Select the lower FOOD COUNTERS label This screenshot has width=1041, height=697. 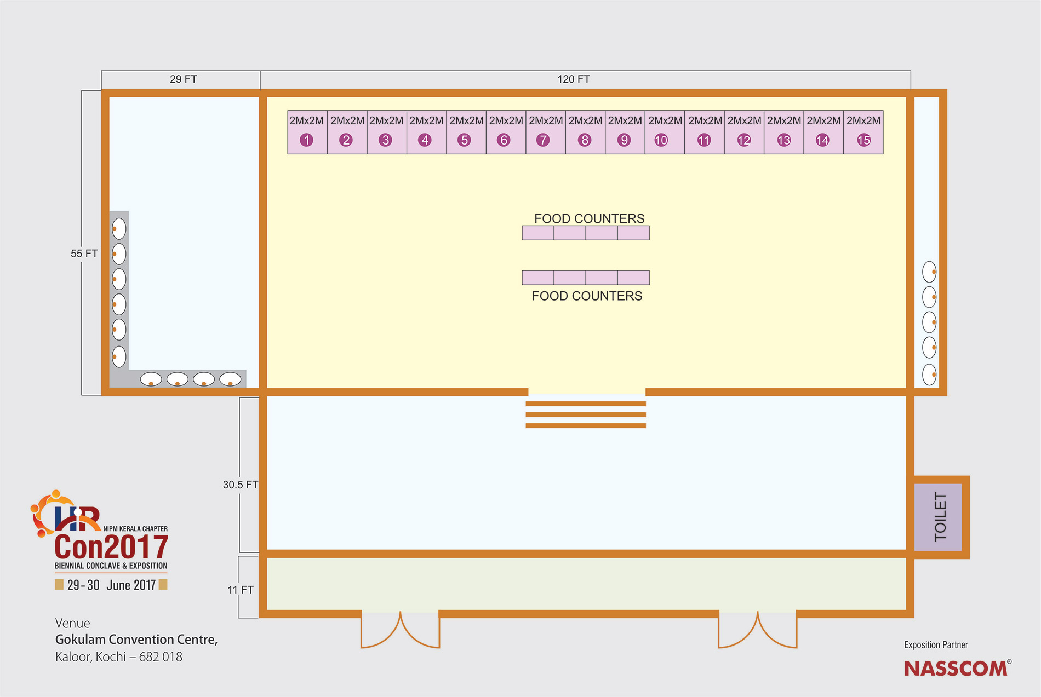587,296
